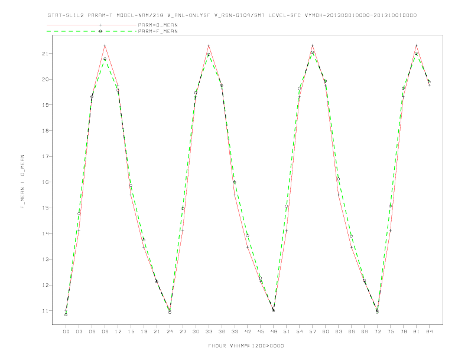The width and height of the screenshot is (468, 361).
Task: Click y-axis tick label 11
Action: click(45, 311)
